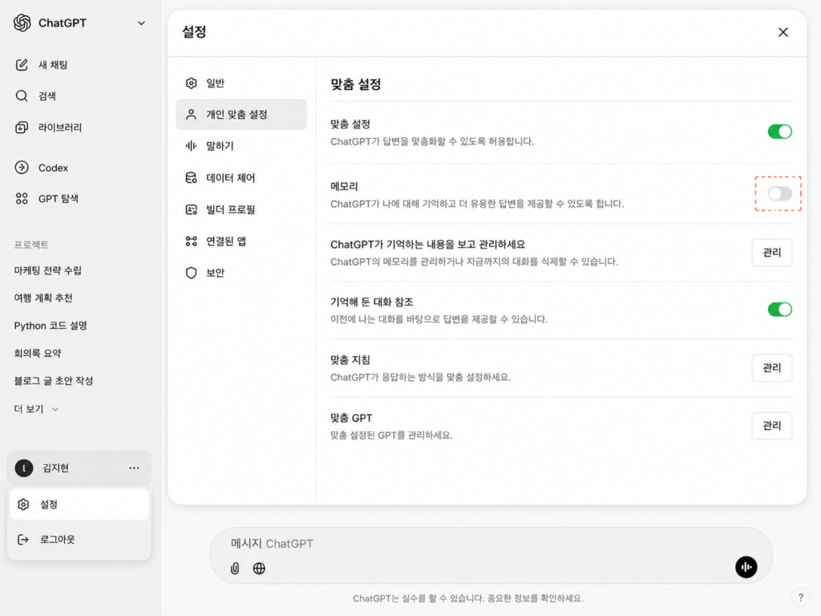The width and height of the screenshot is (821, 616).
Task: Click 관리 button for 맞춤 지침
Action: 772,367
